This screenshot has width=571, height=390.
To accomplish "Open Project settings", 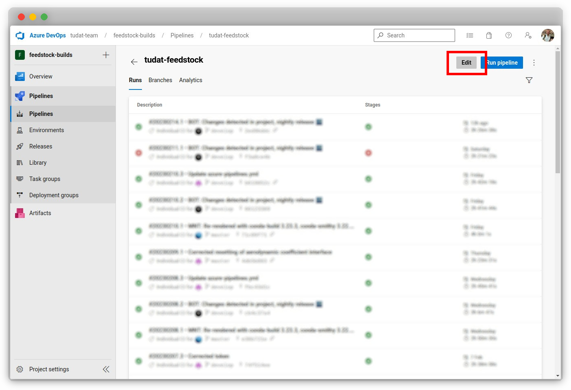I will [x=49, y=369].
